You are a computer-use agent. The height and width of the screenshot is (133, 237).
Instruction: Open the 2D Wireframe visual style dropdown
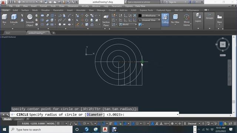[x=149, y=16]
